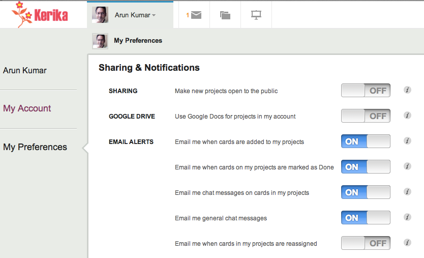Click the presentation board icon
The width and height of the screenshot is (424, 258).
pos(256,15)
